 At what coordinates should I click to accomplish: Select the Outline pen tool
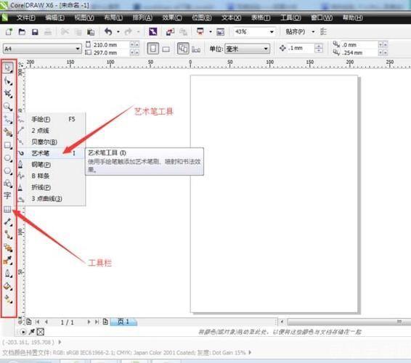8,273
